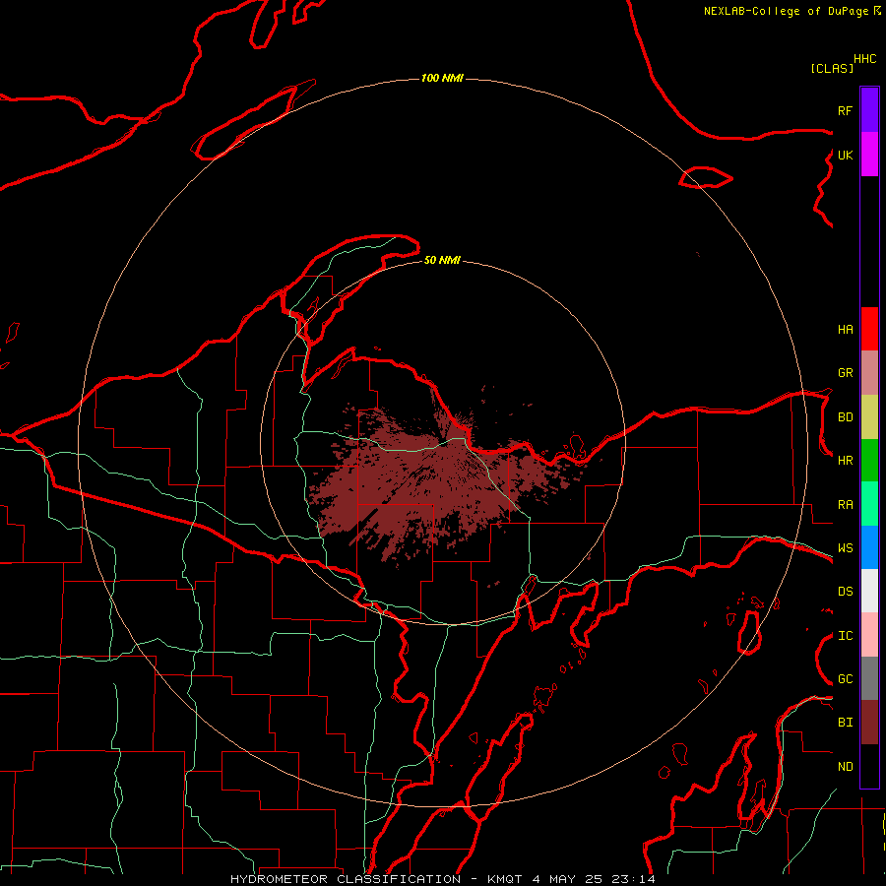
Task: Click the 50 NMI range ring label
Action: tap(442, 260)
